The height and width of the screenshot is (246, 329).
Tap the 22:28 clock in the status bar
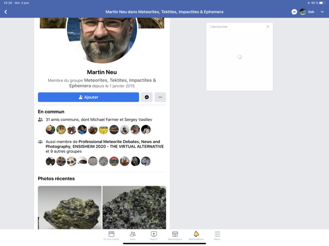click(x=8, y=3)
